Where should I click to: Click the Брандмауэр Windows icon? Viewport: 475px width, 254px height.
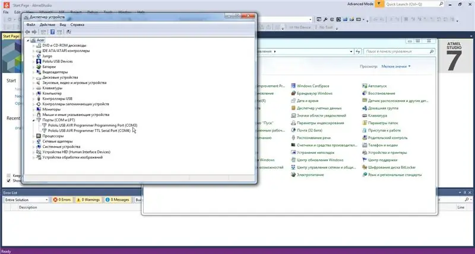[x=293, y=94]
